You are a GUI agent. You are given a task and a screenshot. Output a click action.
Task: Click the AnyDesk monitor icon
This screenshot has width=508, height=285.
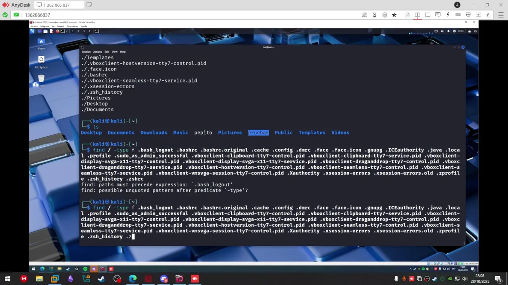click(x=427, y=15)
